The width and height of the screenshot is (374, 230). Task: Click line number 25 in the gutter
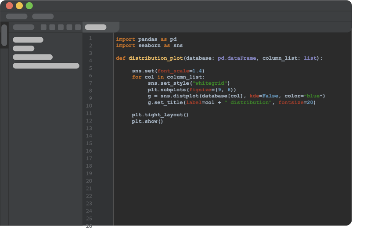tap(89, 219)
